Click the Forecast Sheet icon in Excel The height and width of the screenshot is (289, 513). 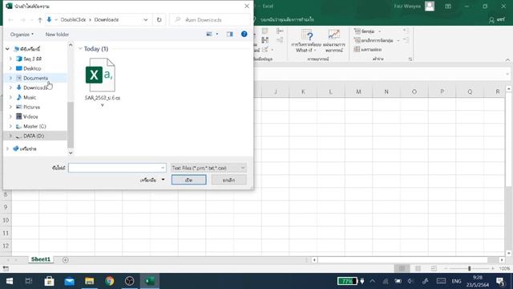[x=333, y=41]
